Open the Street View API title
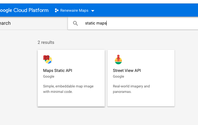 pyautogui.click(x=127, y=71)
